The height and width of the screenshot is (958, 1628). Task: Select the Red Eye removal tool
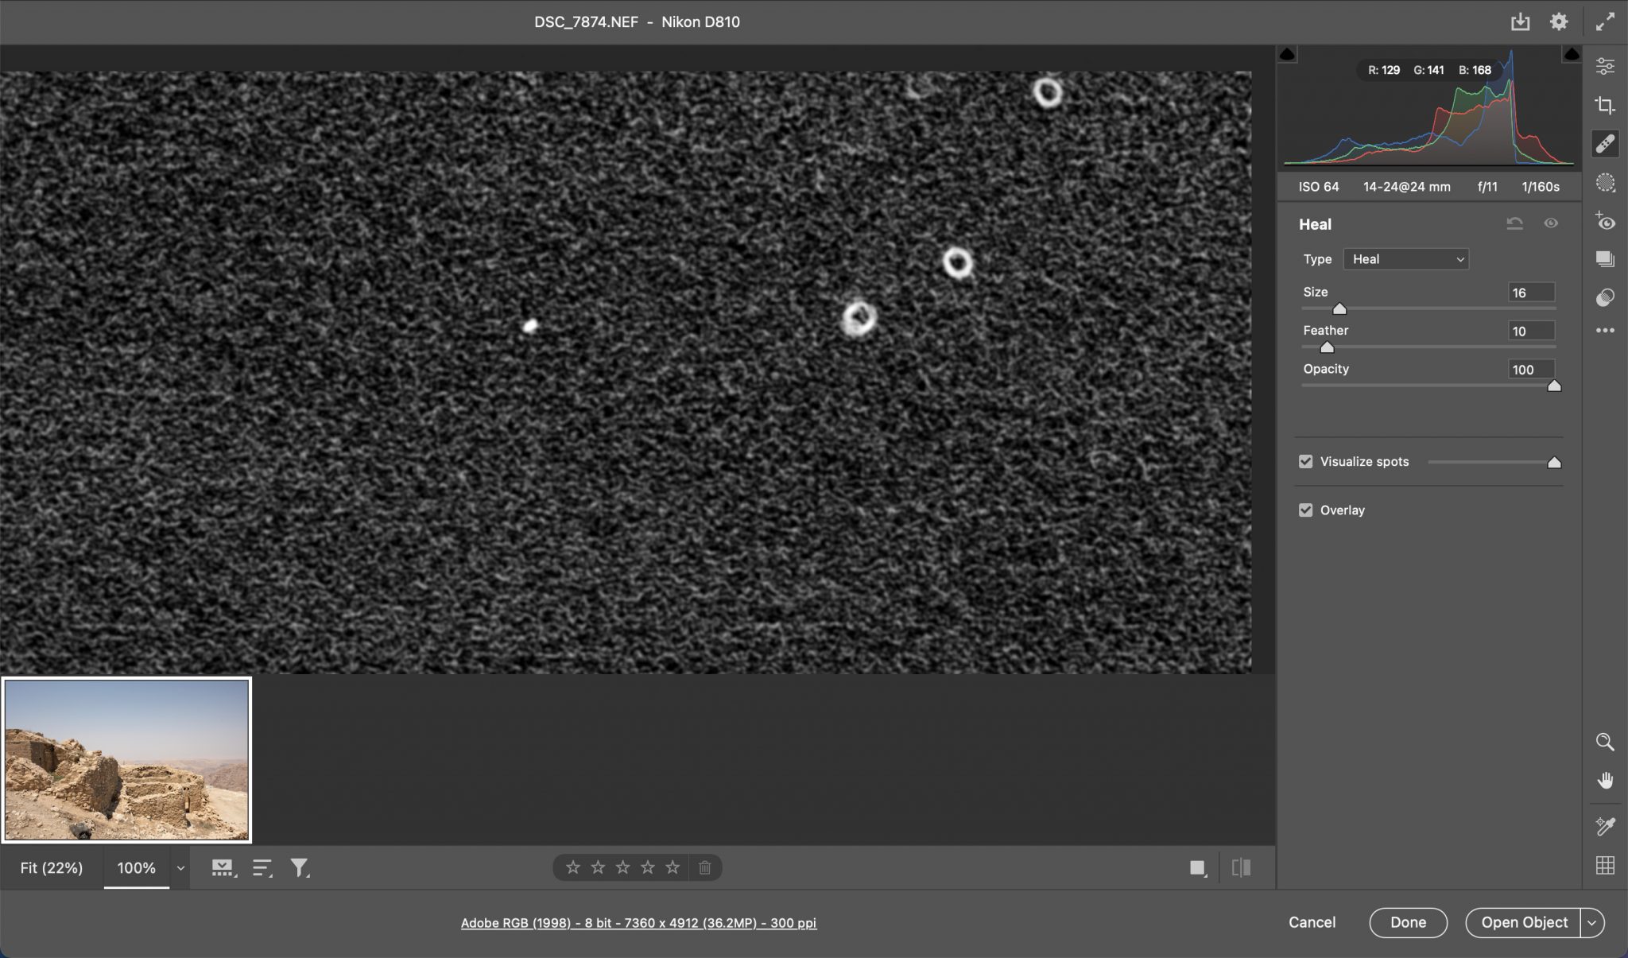coord(1607,222)
